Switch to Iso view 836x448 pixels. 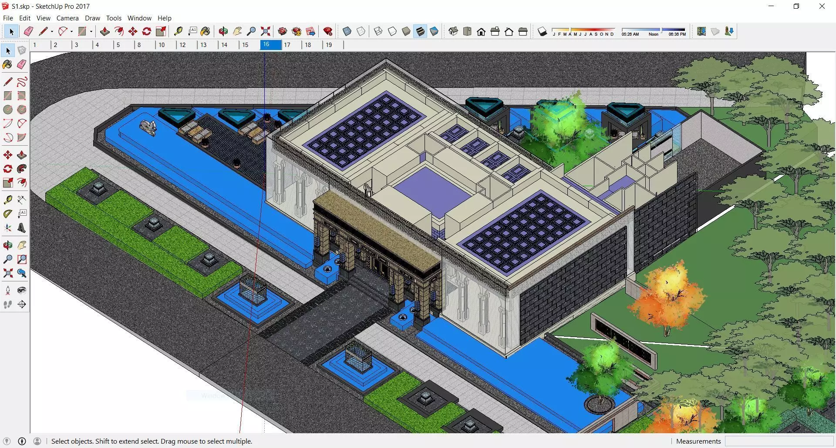click(x=453, y=31)
